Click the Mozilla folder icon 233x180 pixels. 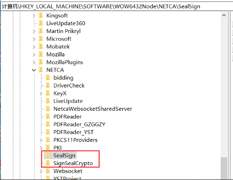(41, 54)
